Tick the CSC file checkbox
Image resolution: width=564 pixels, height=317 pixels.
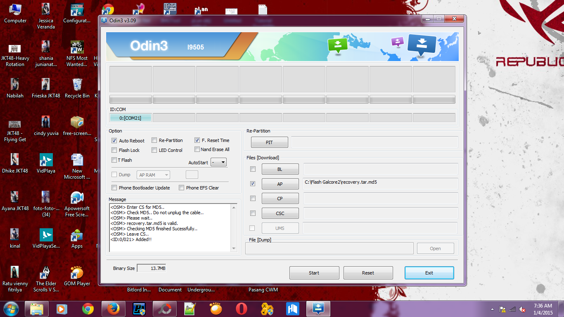253,213
